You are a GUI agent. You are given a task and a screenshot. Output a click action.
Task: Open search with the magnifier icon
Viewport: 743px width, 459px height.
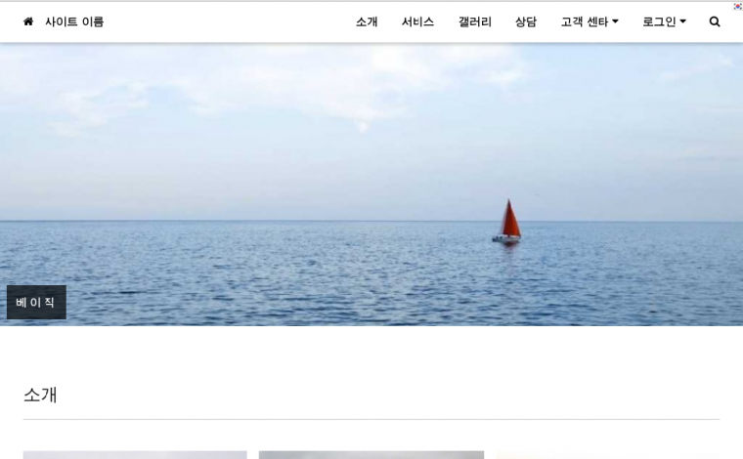[715, 21]
